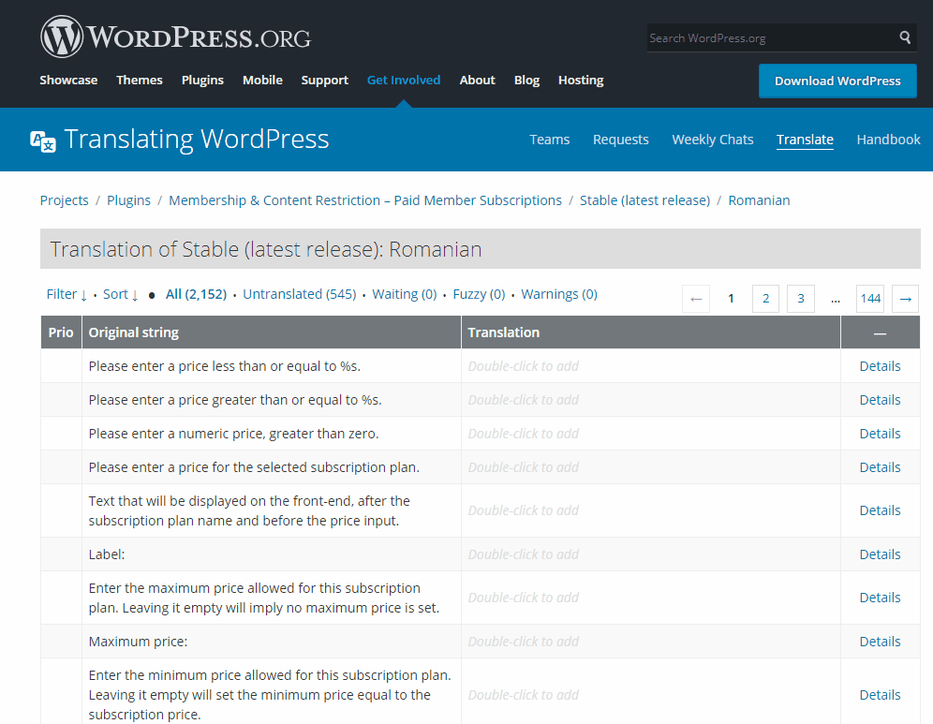Image resolution: width=933 pixels, height=724 pixels.
Task: Select 'Please enter a price less than' string
Action: 224,366
